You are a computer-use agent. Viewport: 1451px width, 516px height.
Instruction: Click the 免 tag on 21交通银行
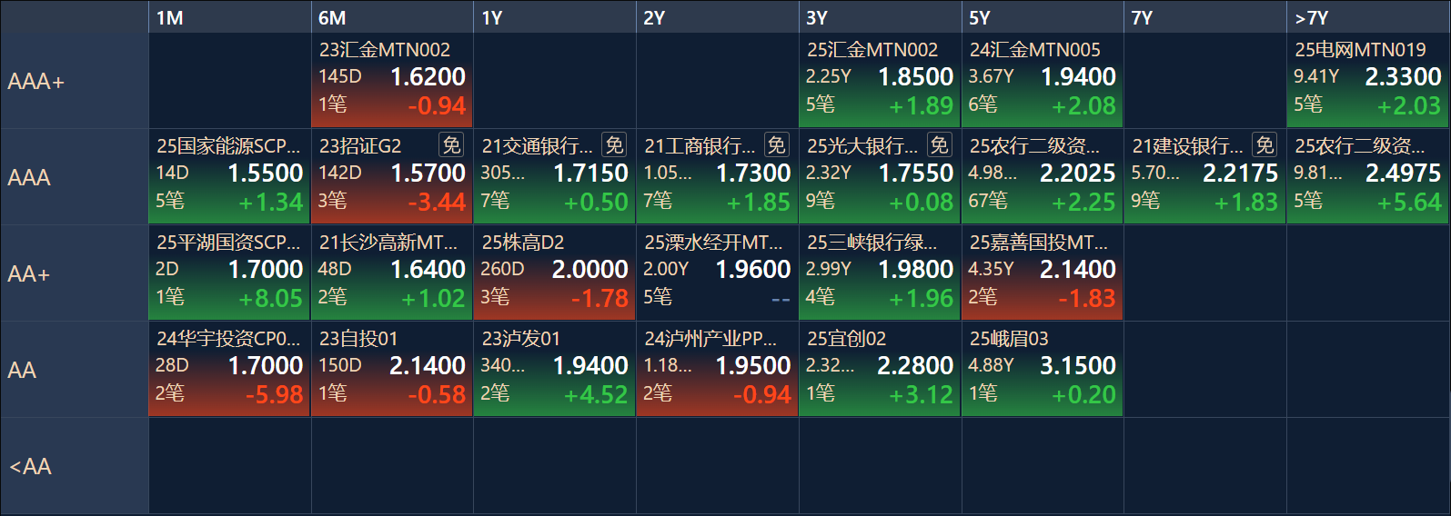point(614,145)
